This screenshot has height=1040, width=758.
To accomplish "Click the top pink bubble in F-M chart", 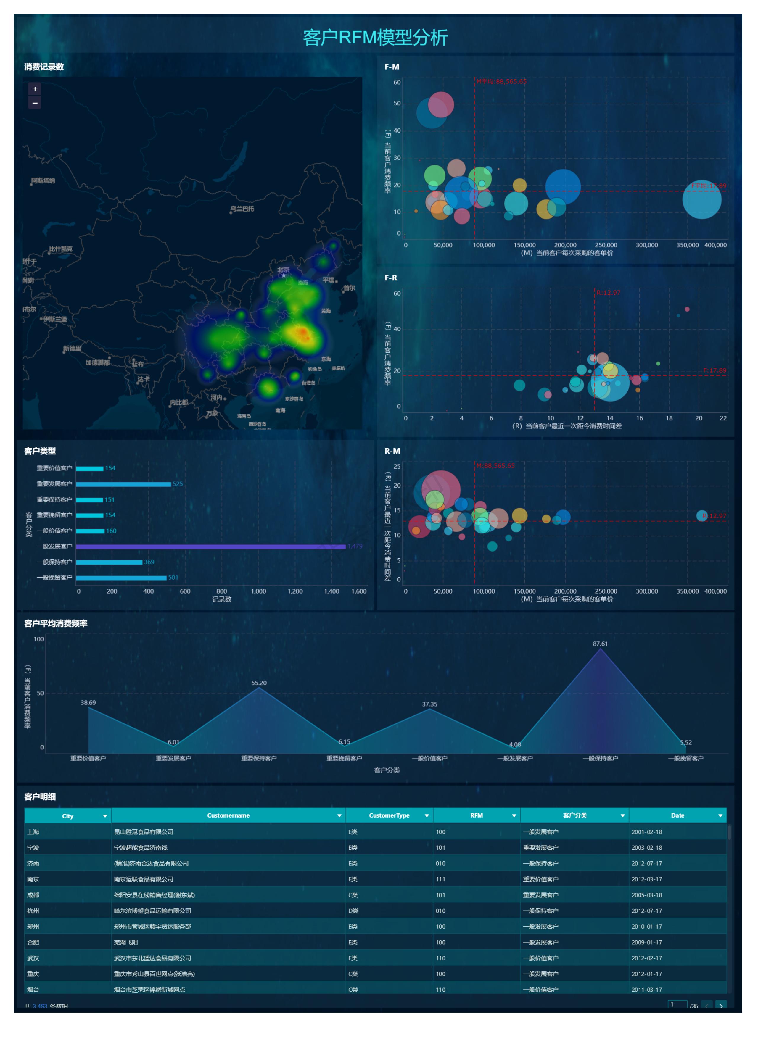I will pyautogui.click(x=441, y=104).
